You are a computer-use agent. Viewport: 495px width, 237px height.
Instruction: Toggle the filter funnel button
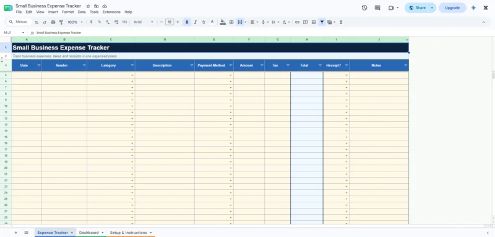322,22
